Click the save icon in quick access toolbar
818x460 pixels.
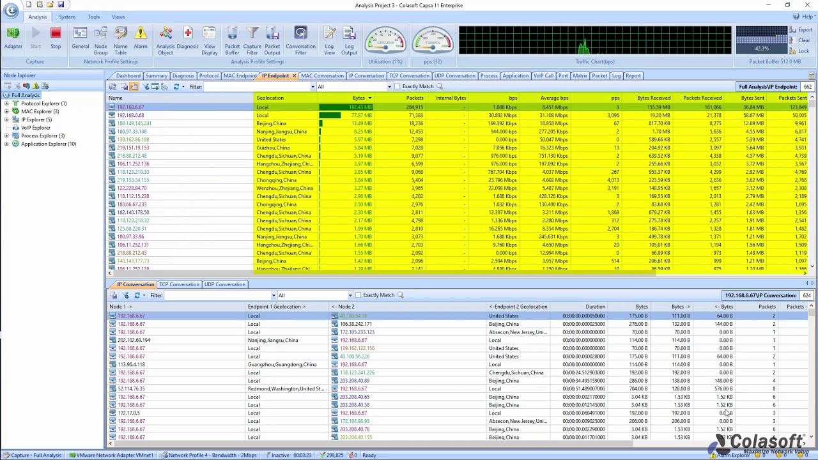pos(61,4)
